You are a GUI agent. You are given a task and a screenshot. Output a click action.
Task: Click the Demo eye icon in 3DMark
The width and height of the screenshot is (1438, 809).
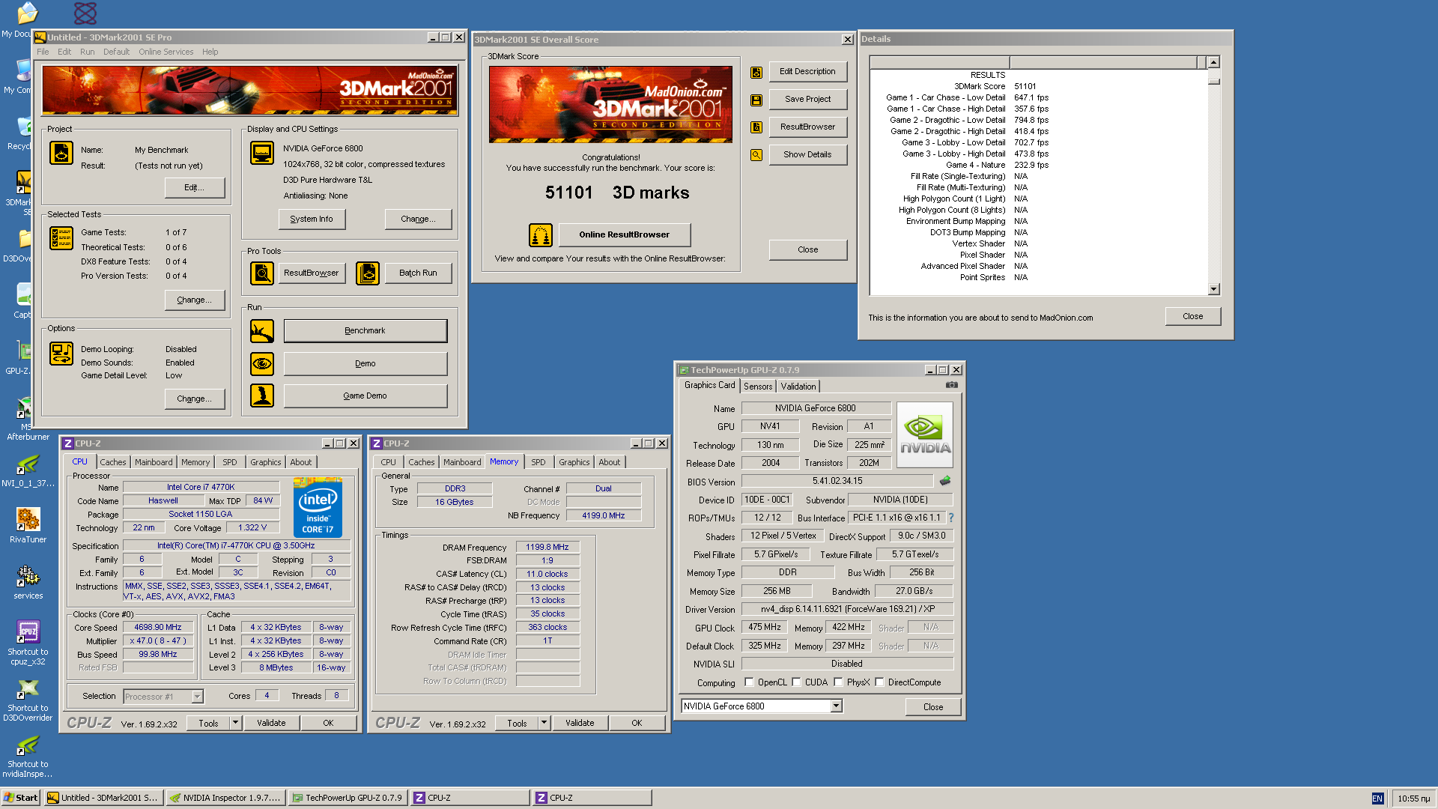tap(262, 364)
